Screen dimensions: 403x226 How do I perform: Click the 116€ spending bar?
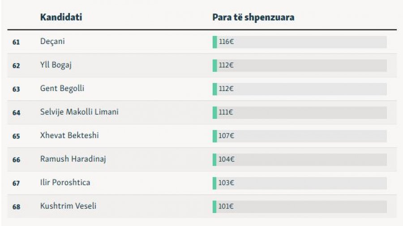tap(300, 42)
